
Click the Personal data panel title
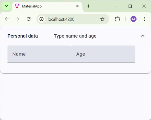point(23,36)
